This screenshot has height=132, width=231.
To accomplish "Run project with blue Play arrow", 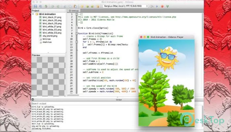I will pyautogui.click(x=157, y=6).
